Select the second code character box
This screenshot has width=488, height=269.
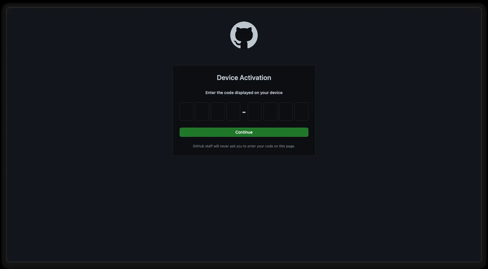pos(202,112)
